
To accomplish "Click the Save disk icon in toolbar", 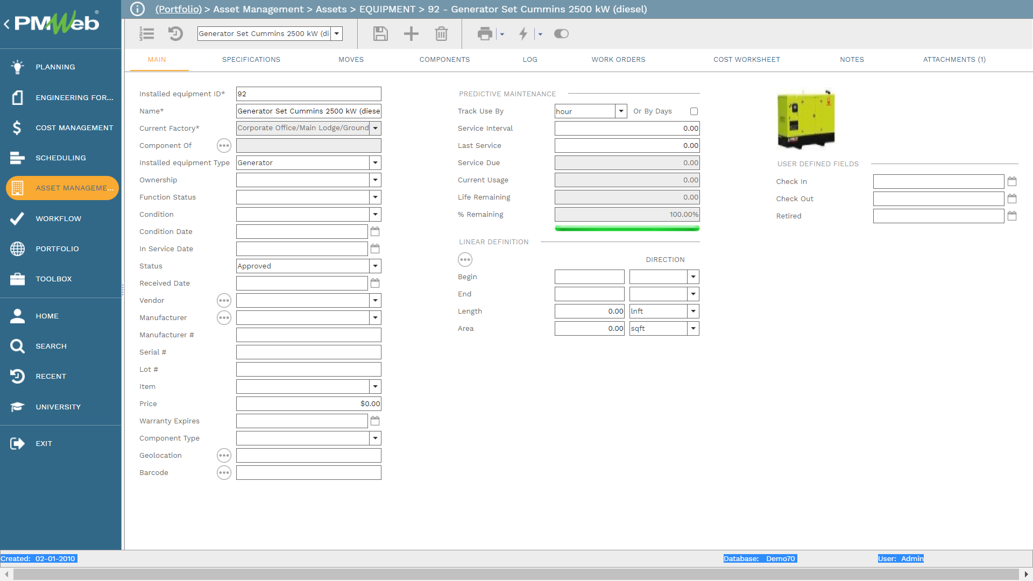I will [380, 34].
